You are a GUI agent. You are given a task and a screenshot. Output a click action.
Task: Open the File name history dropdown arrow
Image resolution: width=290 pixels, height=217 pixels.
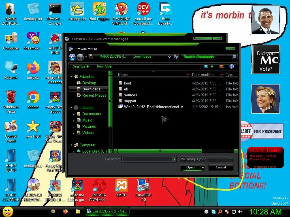(174, 159)
